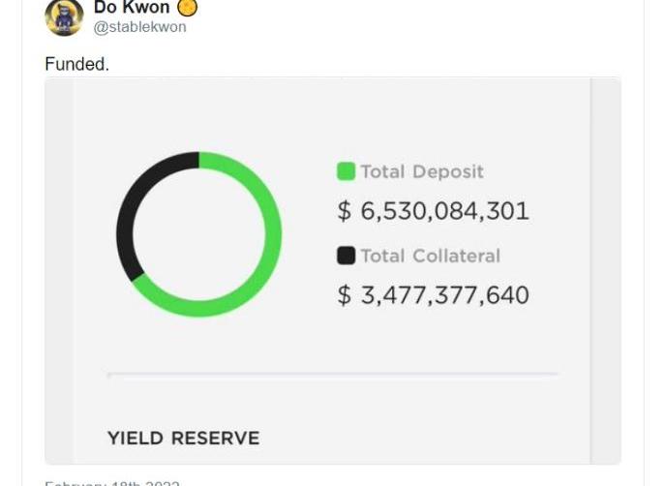This screenshot has height=486, width=665.
Task: Click the divider line above YIELD RESERVE
Action: click(x=332, y=374)
